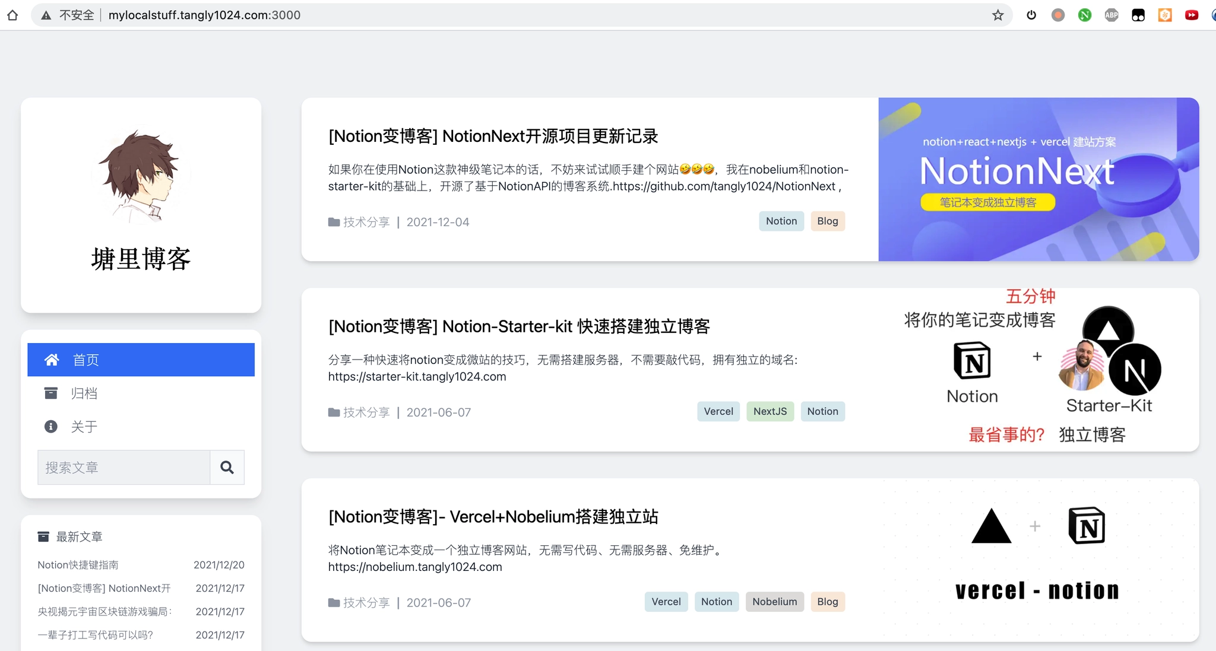Select the Vercel tag on Nobelium post
Viewport: 1216px width, 651px height.
pyautogui.click(x=666, y=602)
